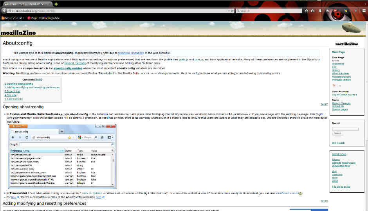Click the sidebar Search button
The image size is (368, 211).
click(x=337, y=133)
